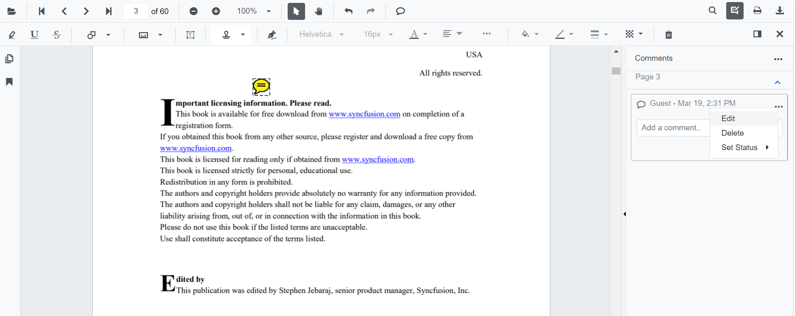The width and height of the screenshot is (795, 316).
Task: Redo the last action
Action: (371, 11)
